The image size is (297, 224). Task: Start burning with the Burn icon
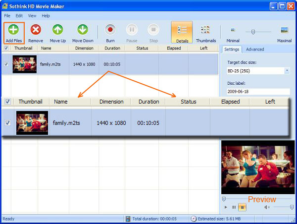point(110,30)
